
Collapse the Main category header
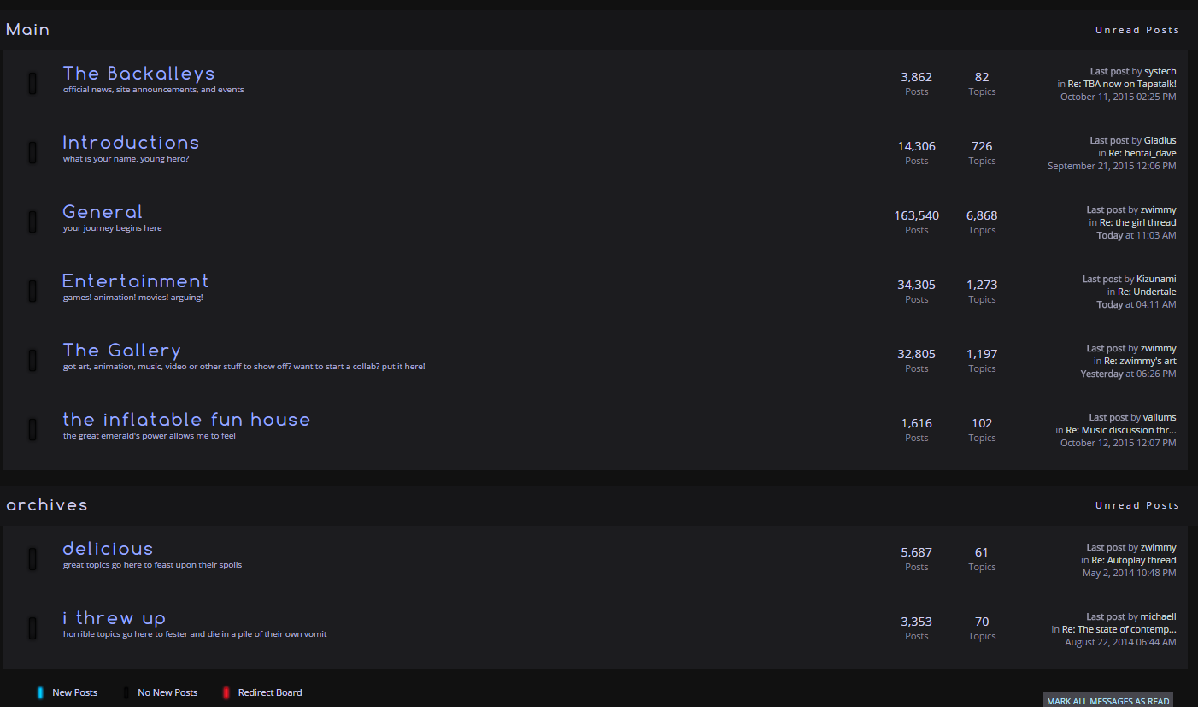coord(28,30)
